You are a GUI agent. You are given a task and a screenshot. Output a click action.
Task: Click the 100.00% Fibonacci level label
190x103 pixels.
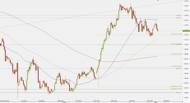point(176,86)
